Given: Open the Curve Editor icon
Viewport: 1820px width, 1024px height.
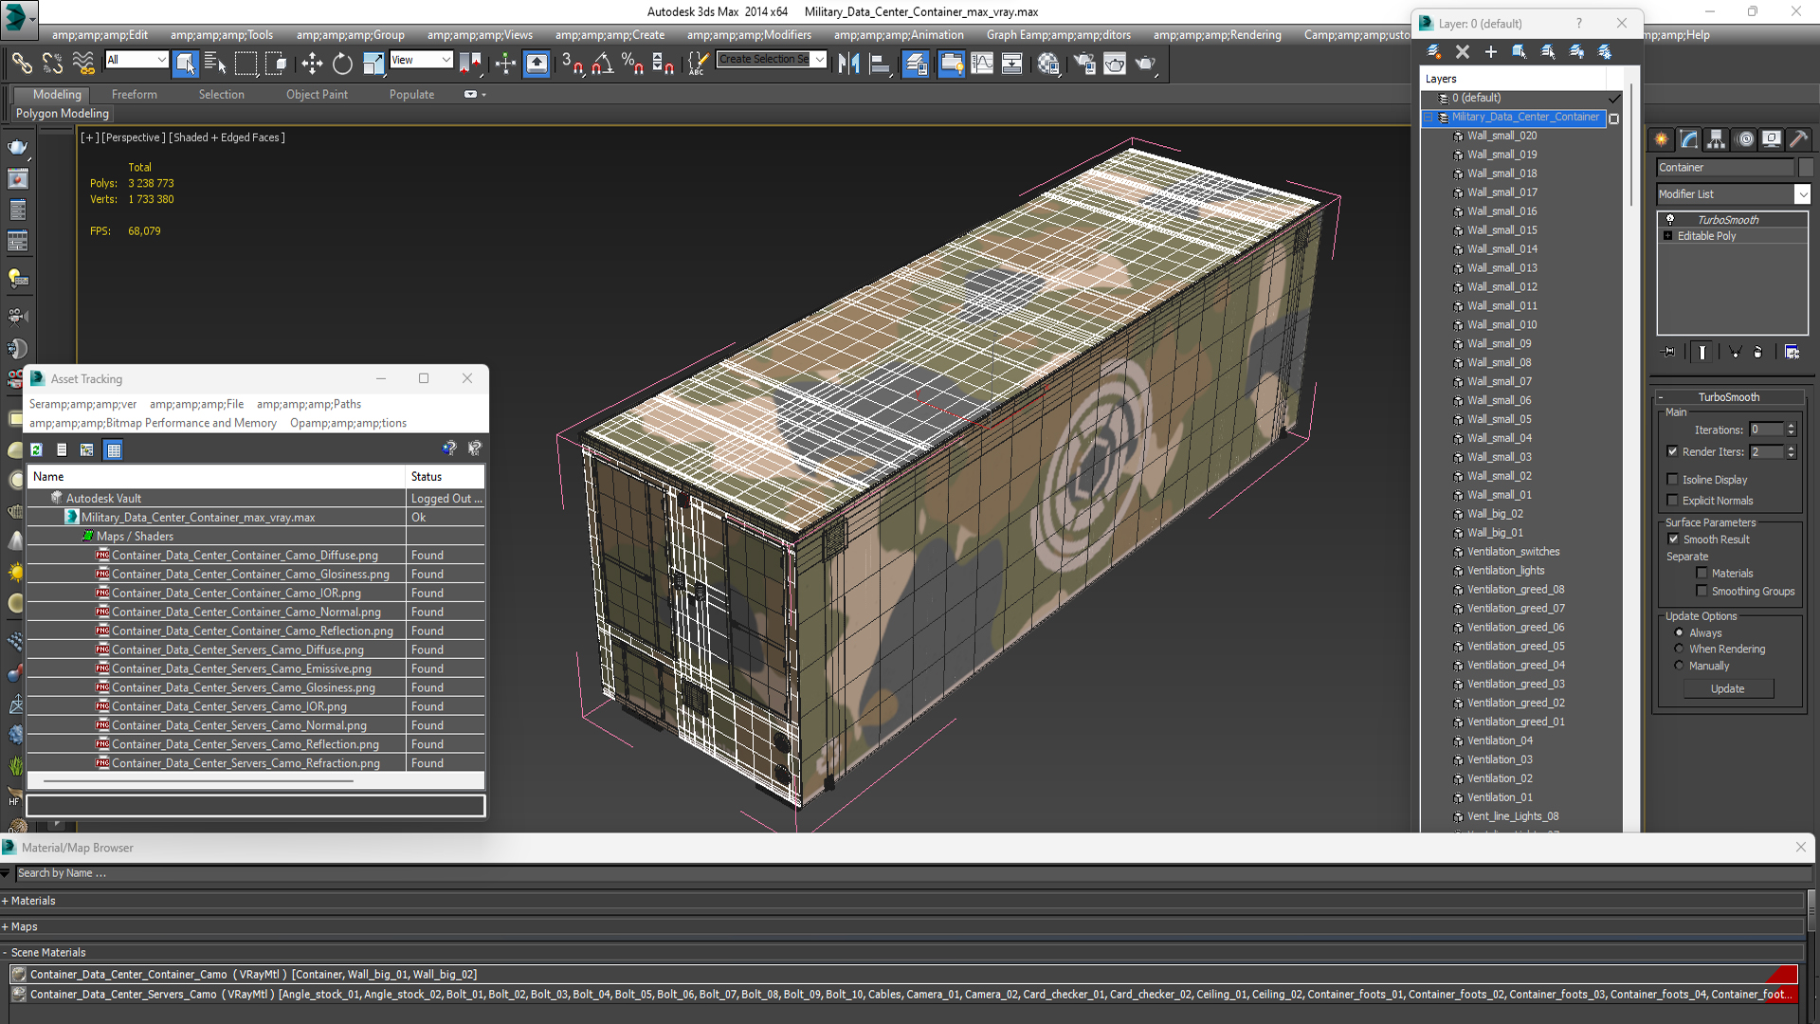Looking at the screenshot, I should pos(982,64).
